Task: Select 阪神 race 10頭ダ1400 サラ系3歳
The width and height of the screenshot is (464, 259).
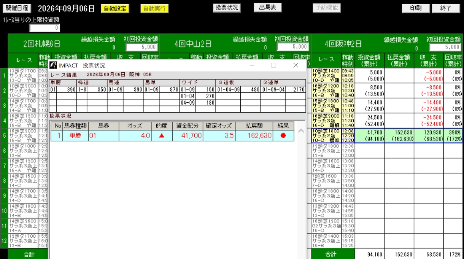Action: pyautogui.click(x=326, y=75)
